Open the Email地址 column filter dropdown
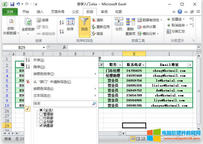 tap(190, 65)
